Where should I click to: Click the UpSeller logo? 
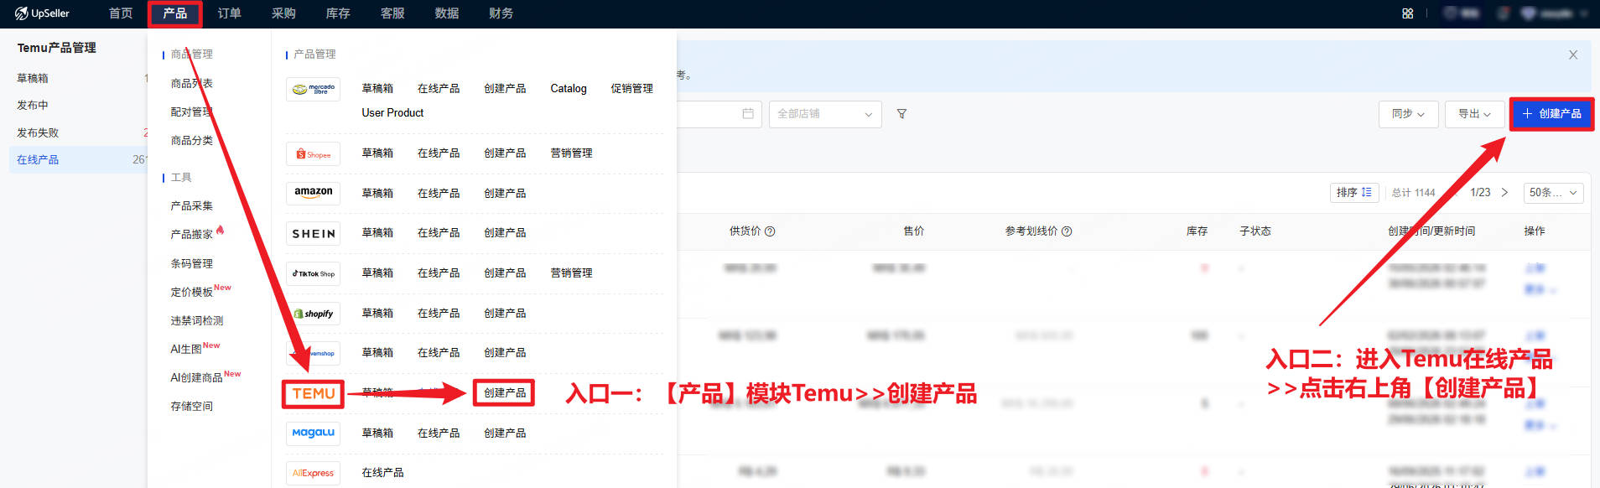coord(42,13)
